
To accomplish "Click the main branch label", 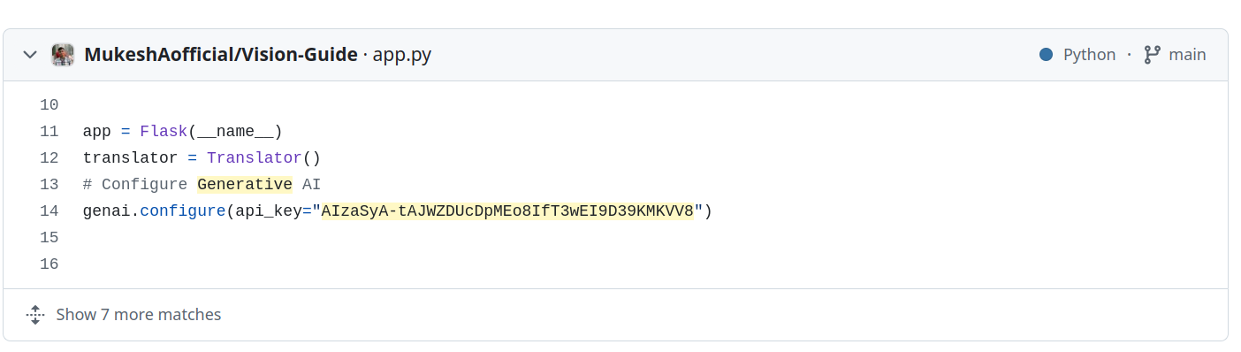I will click(x=1187, y=55).
